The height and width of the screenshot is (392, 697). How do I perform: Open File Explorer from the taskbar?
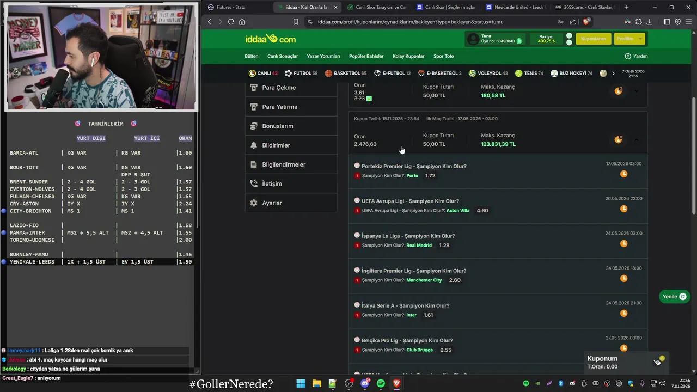tap(316, 384)
